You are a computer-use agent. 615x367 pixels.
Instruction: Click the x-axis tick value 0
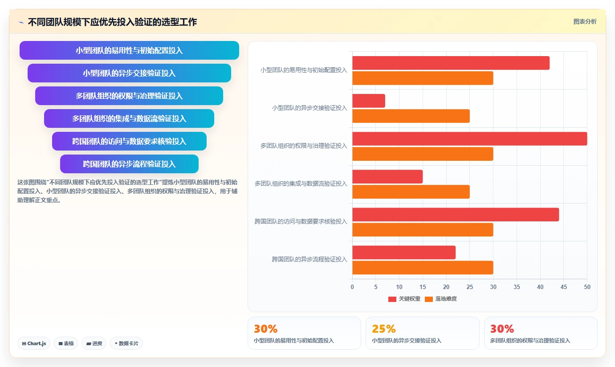352,287
